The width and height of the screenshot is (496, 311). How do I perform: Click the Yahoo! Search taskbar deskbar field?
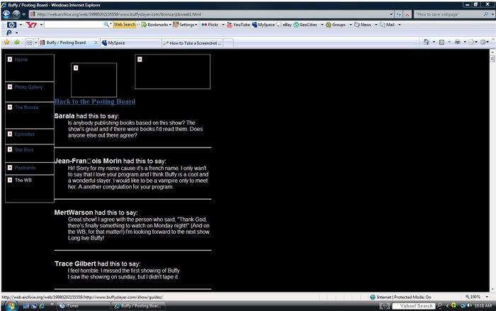(x=414, y=306)
